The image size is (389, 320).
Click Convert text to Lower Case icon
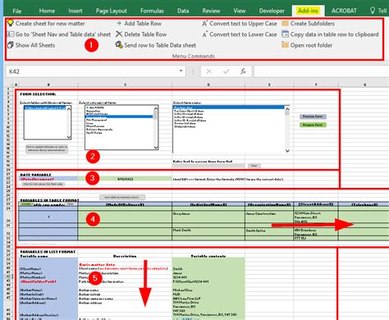point(205,34)
